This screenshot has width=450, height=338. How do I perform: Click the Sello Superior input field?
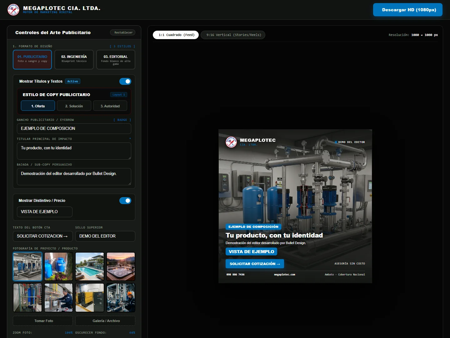tap(105, 236)
